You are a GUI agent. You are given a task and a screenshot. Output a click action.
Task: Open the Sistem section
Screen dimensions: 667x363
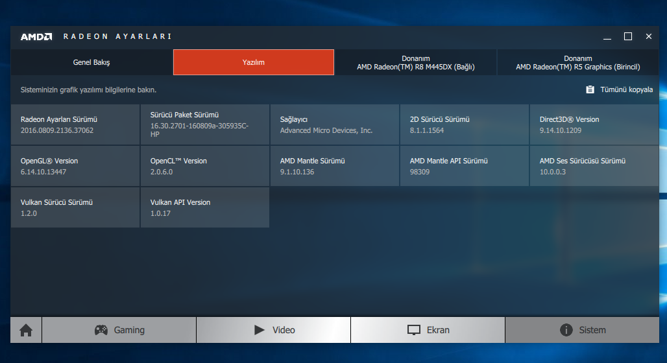coord(583,330)
